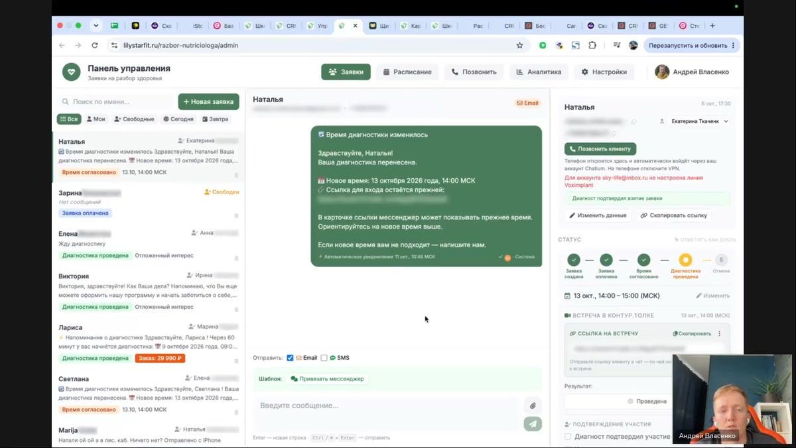The width and height of the screenshot is (796, 448).
Task: Click Позвонить клиенту button
Action: 600,149
